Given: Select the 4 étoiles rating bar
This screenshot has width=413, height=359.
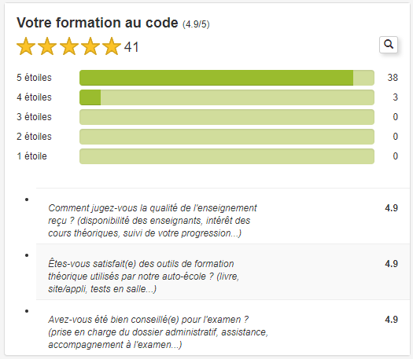Looking at the screenshot, I should [x=227, y=97].
